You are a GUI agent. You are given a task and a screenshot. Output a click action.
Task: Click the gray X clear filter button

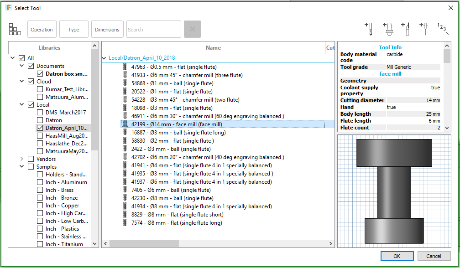point(193,29)
